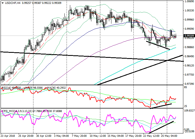Select the 1.00690 price axis label
195x139 pixels.
pyautogui.click(x=189, y=1)
